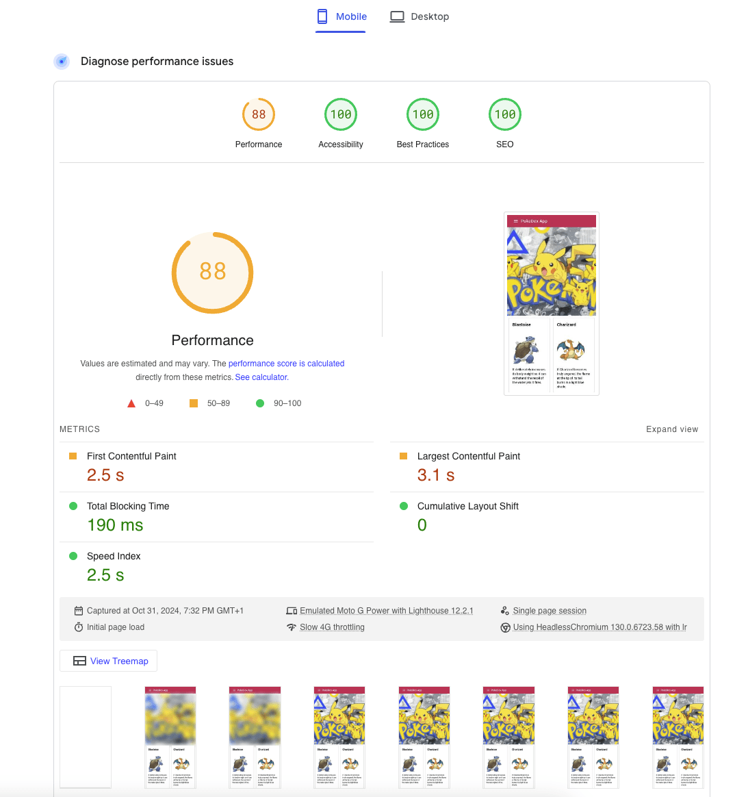Click the wifi icon beside Slow 4G throttling
The height and width of the screenshot is (797, 735).
coord(291,627)
